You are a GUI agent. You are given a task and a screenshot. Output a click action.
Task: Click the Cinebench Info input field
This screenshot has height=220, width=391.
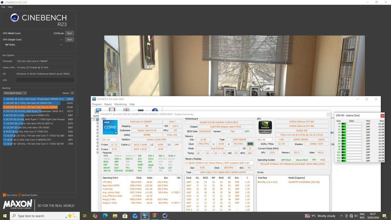tap(45, 80)
